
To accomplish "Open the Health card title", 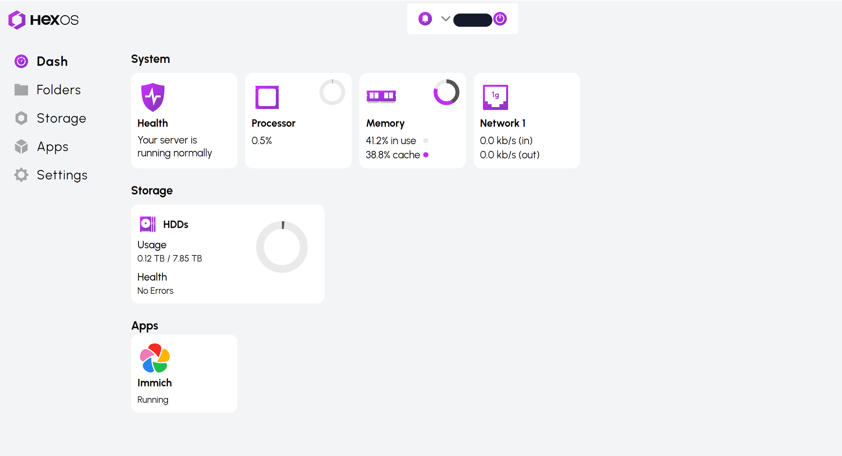I will (153, 123).
